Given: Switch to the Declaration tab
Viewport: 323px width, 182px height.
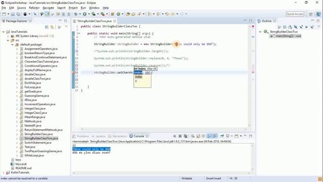Looking at the screenshot, I should pyautogui.click(x=118, y=136).
